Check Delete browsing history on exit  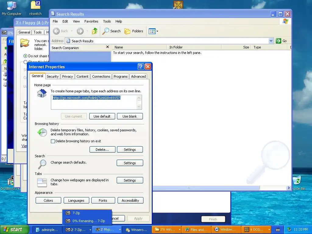53,141
